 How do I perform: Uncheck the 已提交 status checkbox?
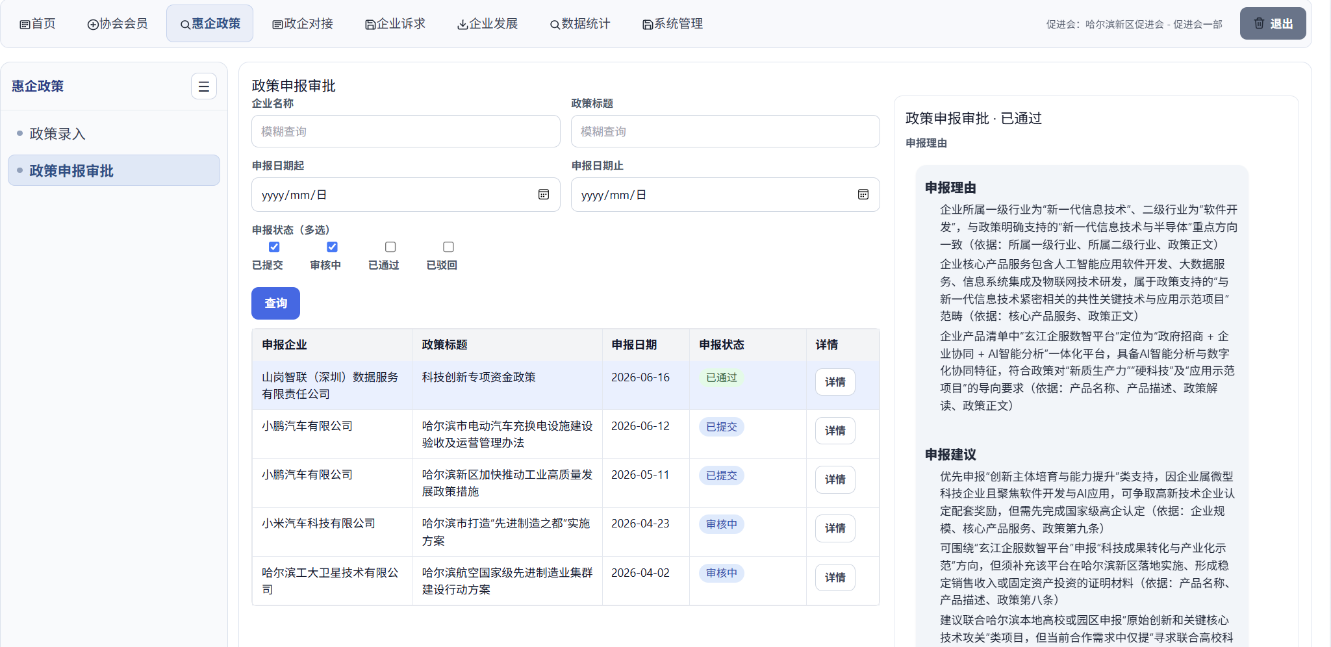click(274, 247)
